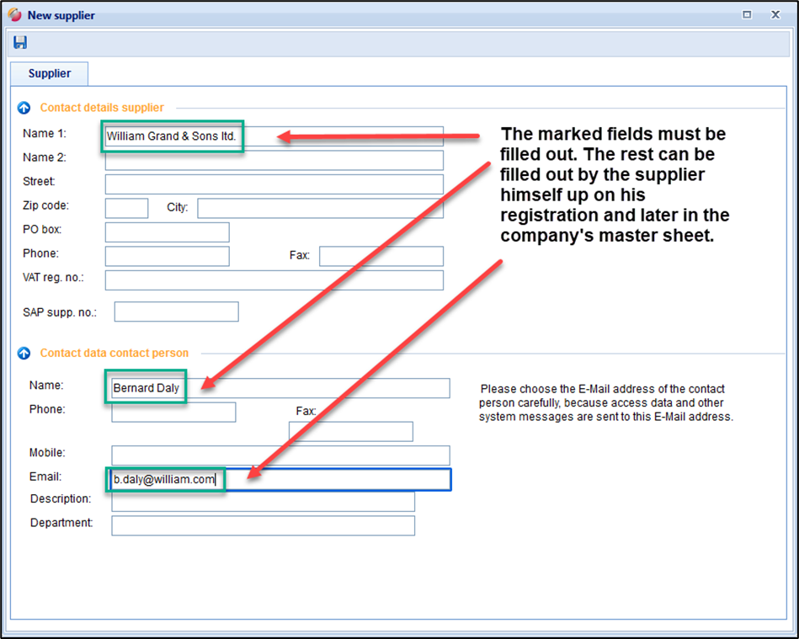Click the City input field
This screenshot has width=799, height=639.
pyautogui.click(x=320, y=208)
